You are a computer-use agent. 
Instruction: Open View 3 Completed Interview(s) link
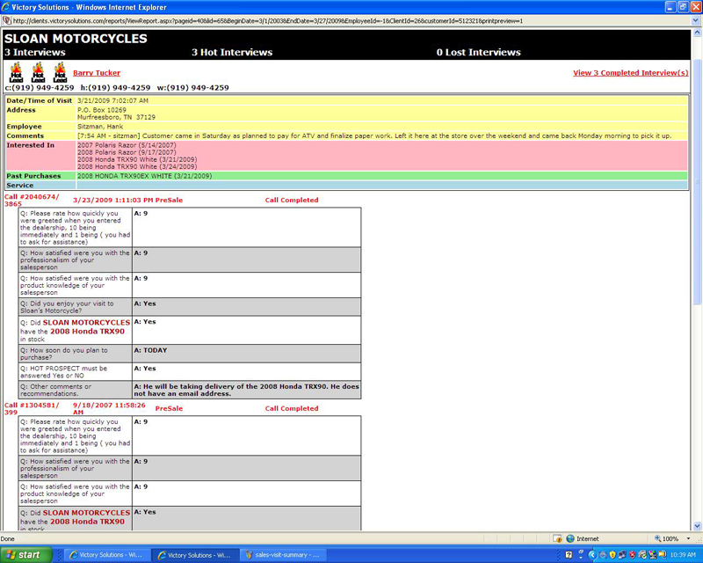630,73
